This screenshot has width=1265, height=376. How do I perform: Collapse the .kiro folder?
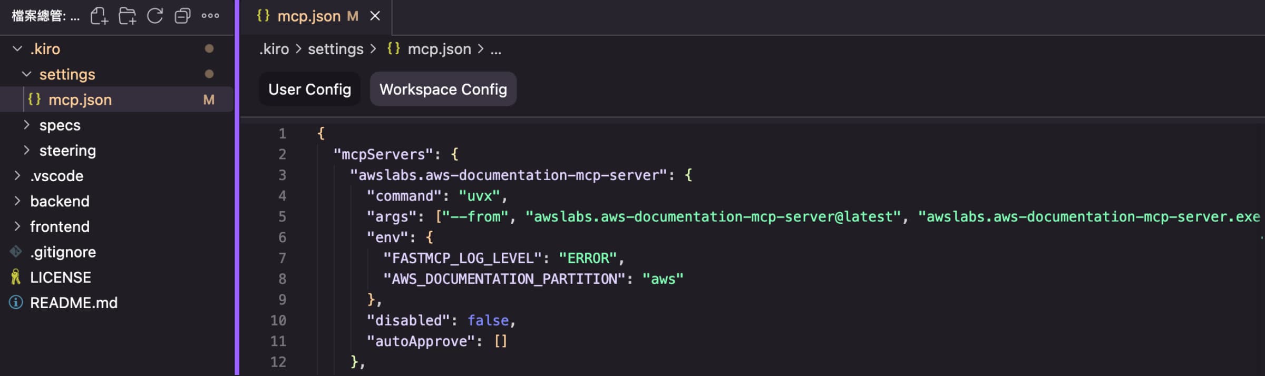(x=17, y=48)
